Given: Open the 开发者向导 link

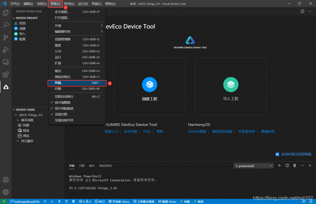Looking at the screenshot, I should coord(247,131).
